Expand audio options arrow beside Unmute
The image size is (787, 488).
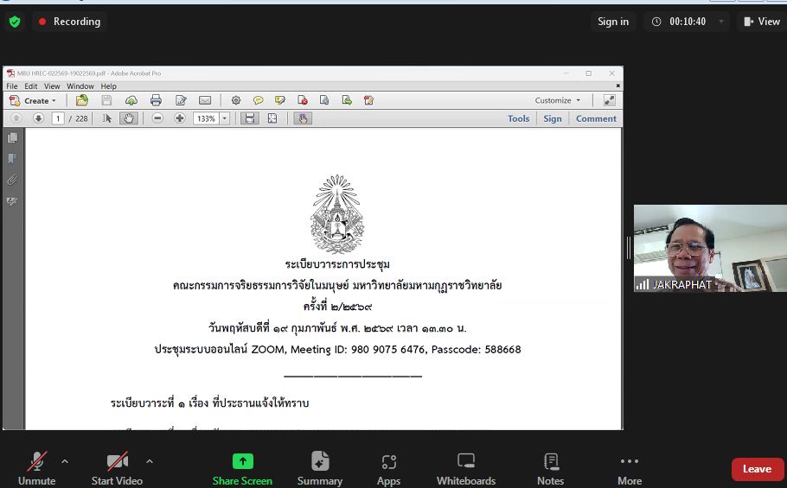65,461
